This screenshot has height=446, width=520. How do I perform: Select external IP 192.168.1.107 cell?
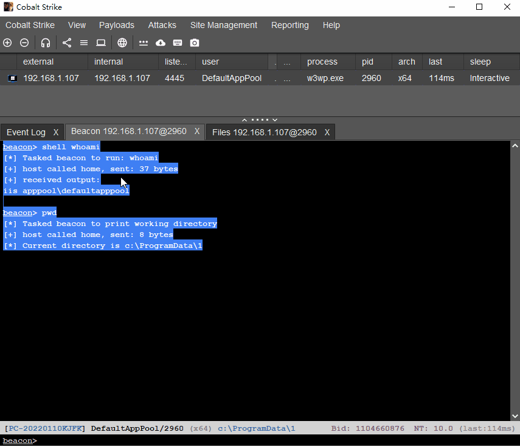pyautogui.click(x=51, y=78)
